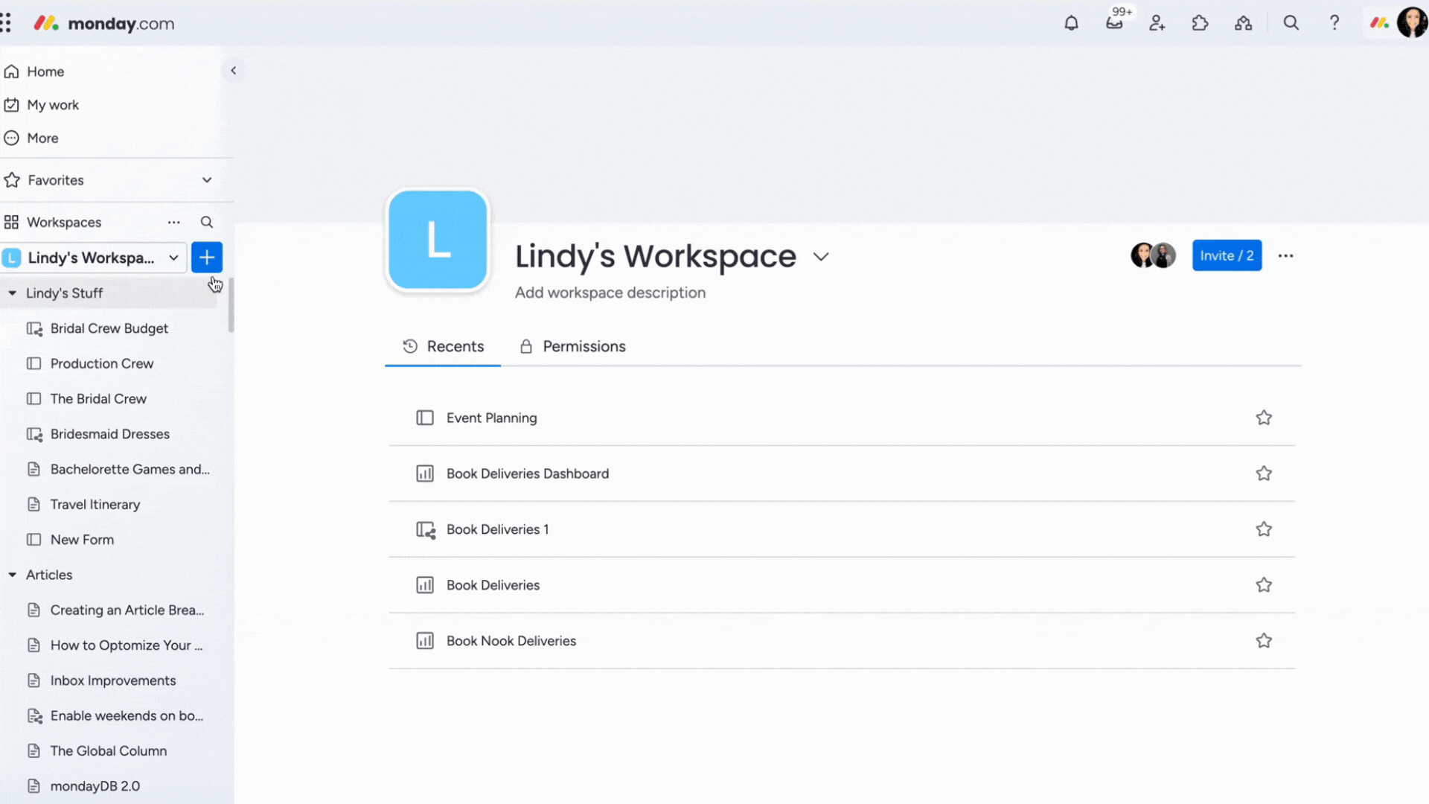The height and width of the screenshot is (804, 1429).
Task: Open the Travel Itinerary doc
Action: coord(95,505)
